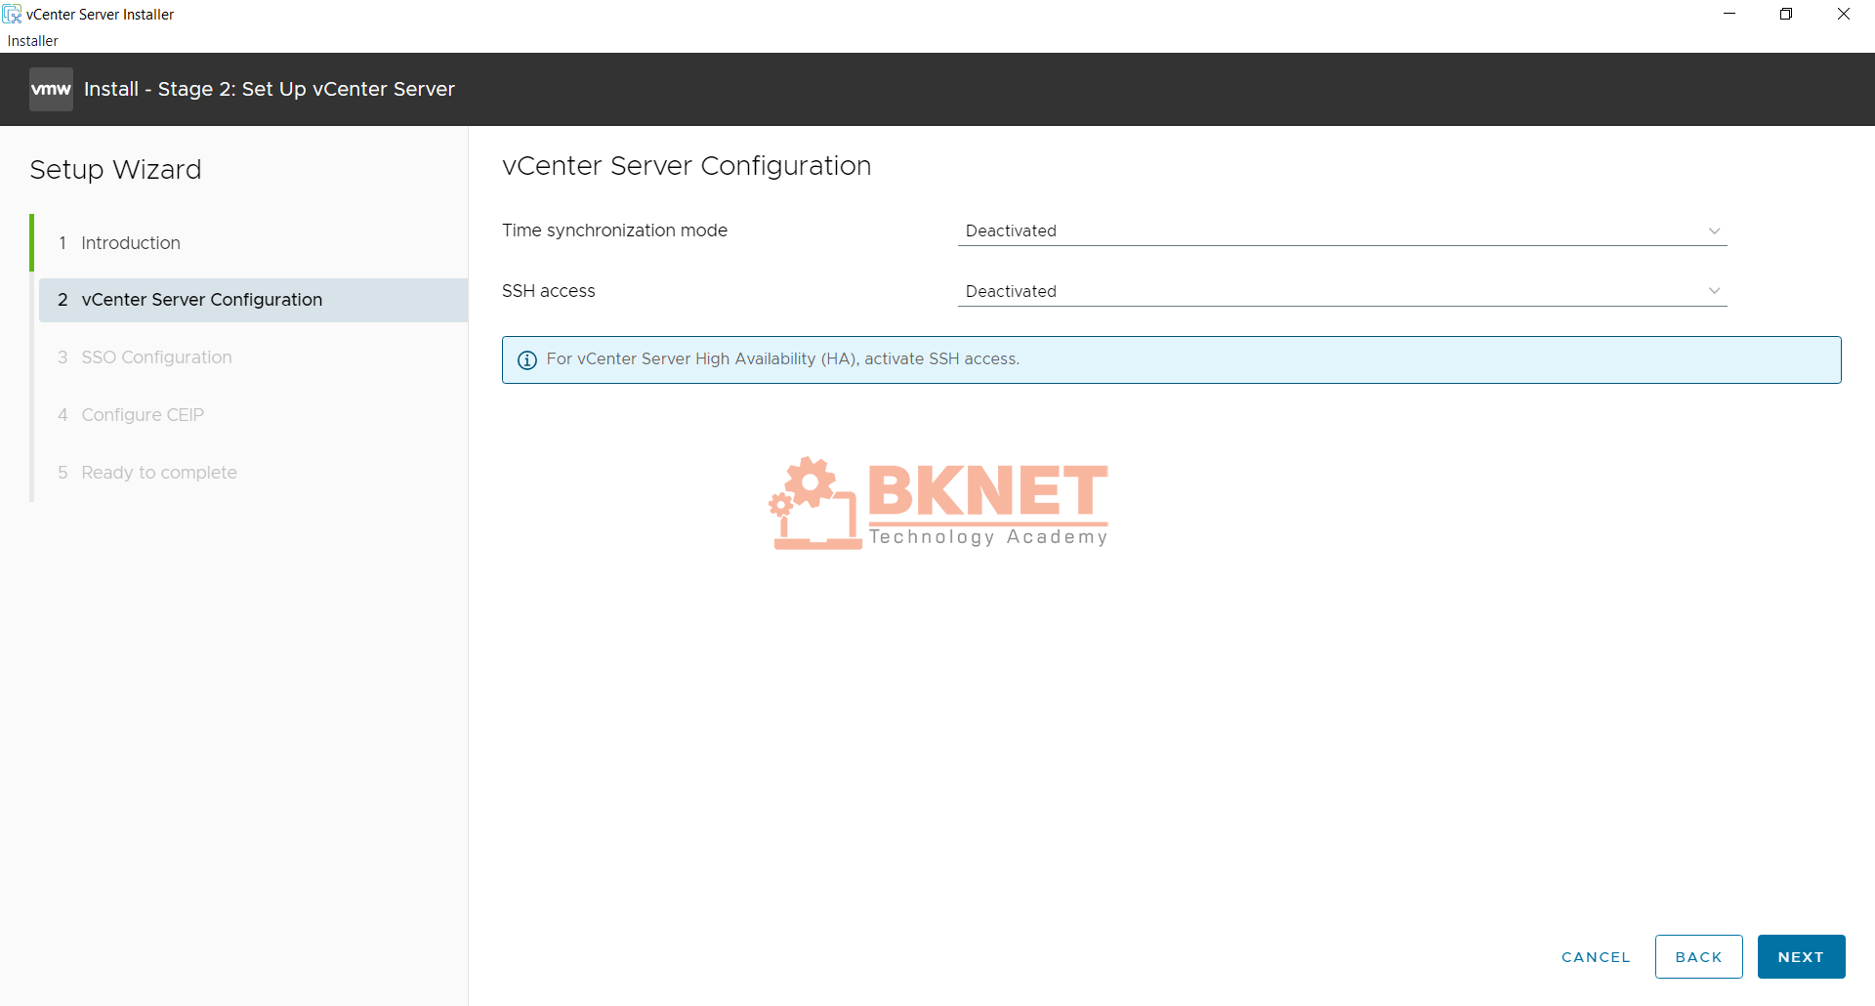Cancel the setup wizard

pyautogui.click(x=1596, y=956)
